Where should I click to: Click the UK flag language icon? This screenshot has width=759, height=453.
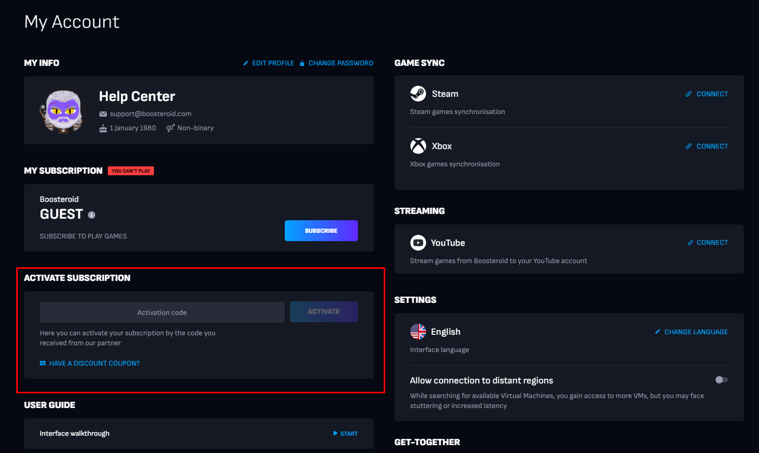(418, 332)
